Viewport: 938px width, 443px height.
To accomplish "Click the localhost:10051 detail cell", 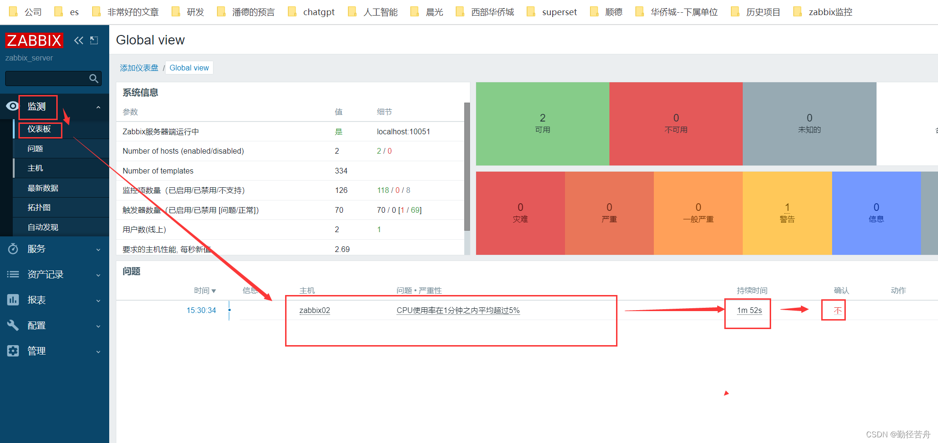I will pyautogui.click(x=403, y=131).
